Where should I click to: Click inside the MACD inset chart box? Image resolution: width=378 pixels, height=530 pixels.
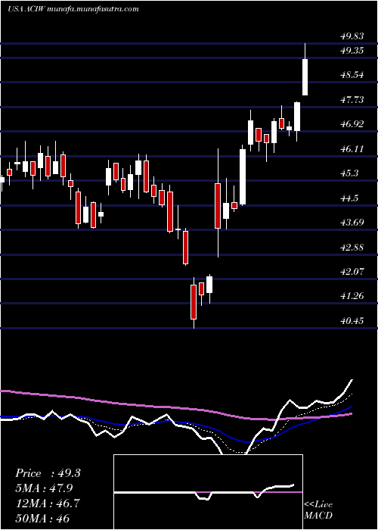pyautogui.click(x=208, y=492)
